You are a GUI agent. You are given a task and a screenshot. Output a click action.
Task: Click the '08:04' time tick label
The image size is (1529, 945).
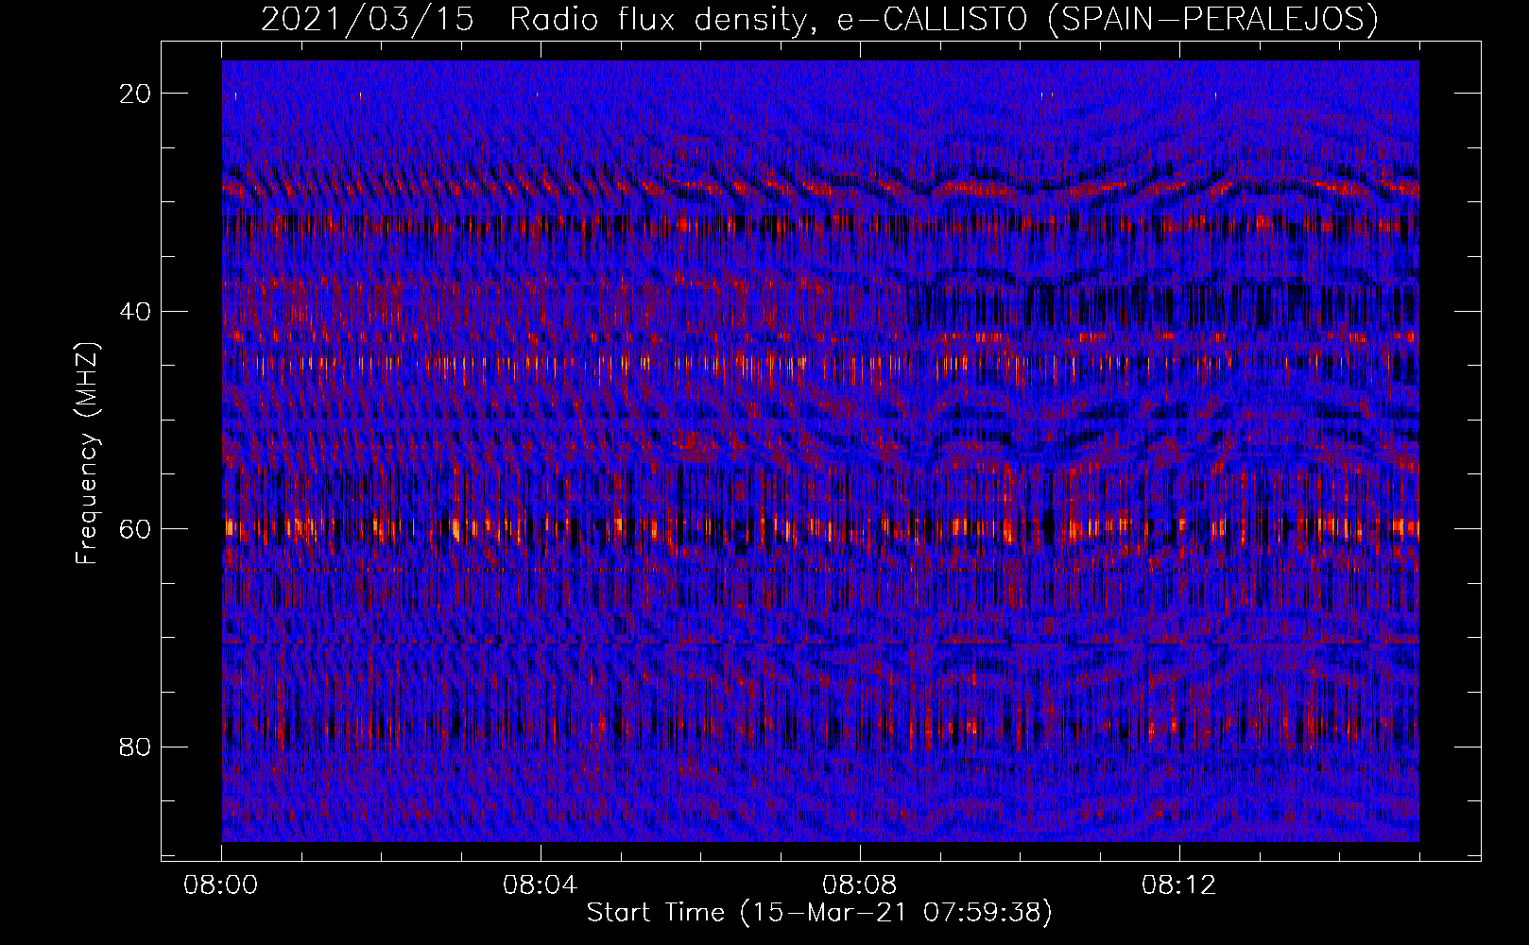pos(541,885)
